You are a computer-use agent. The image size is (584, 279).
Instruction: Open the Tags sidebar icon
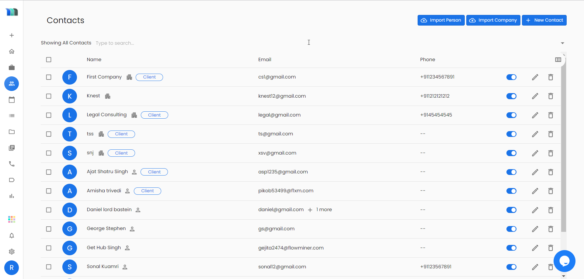[12, 180]
